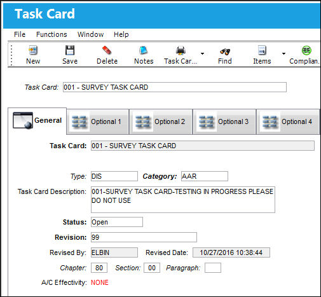The height and width of the screenshot is (297, 321).
Task: Open the Window menu
Action: (x=90, y=34)
